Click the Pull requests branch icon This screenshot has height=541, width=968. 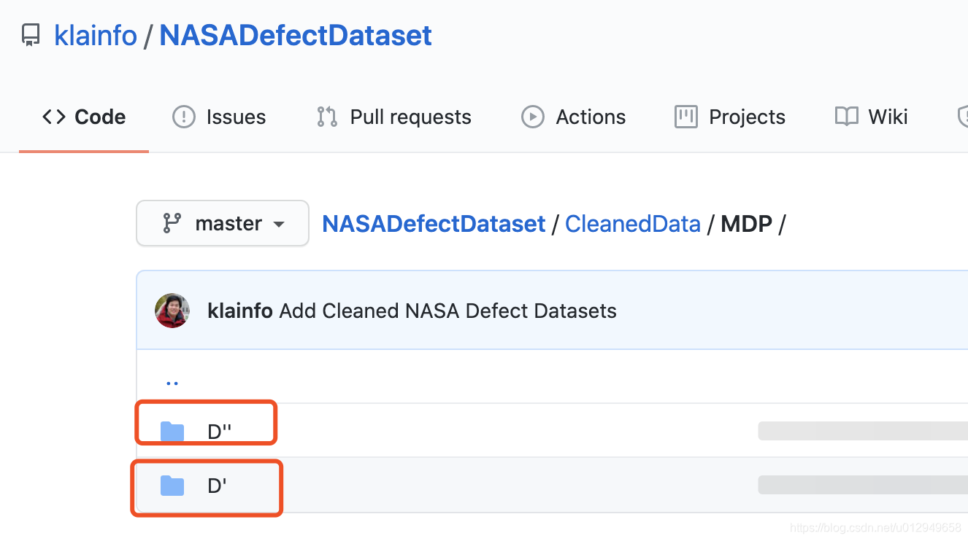tap(326, 117)
